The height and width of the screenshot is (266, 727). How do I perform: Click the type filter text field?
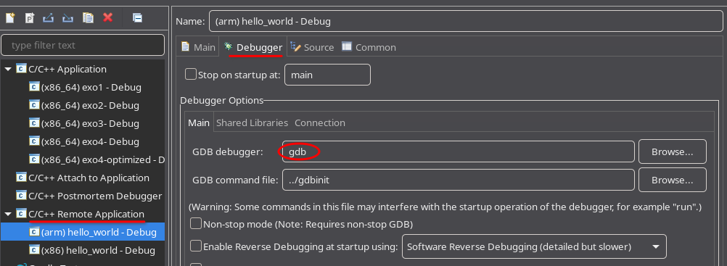[83, 46]
